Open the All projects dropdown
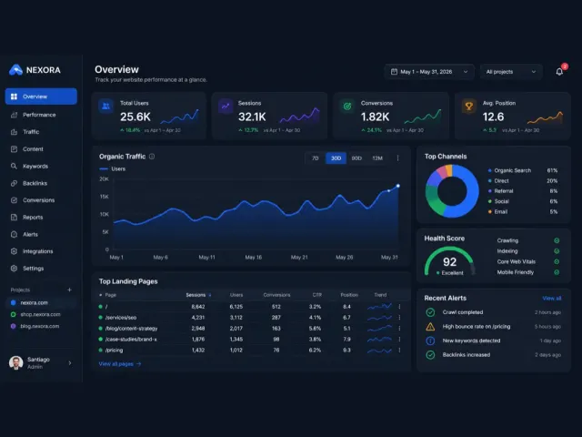Image resolution: width=582 pixels, height=437 pixels. click(511, 72)
